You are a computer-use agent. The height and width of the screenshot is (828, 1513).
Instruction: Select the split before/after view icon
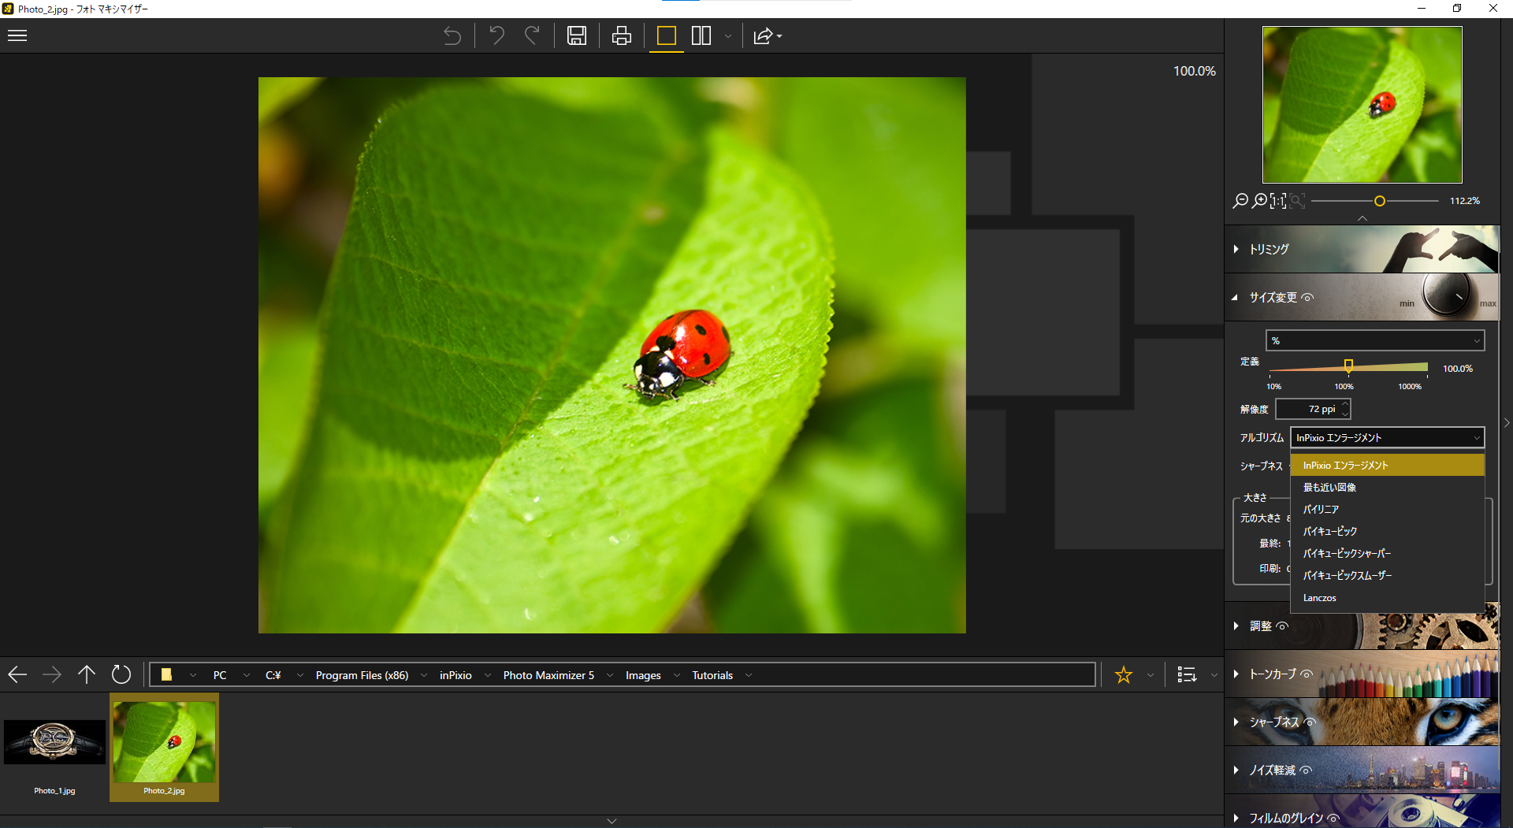pyautogui.click(x=701, y=36)
